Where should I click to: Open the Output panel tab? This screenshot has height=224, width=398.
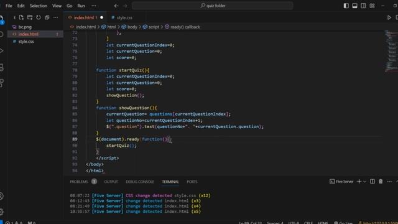[x=111, y=182]
